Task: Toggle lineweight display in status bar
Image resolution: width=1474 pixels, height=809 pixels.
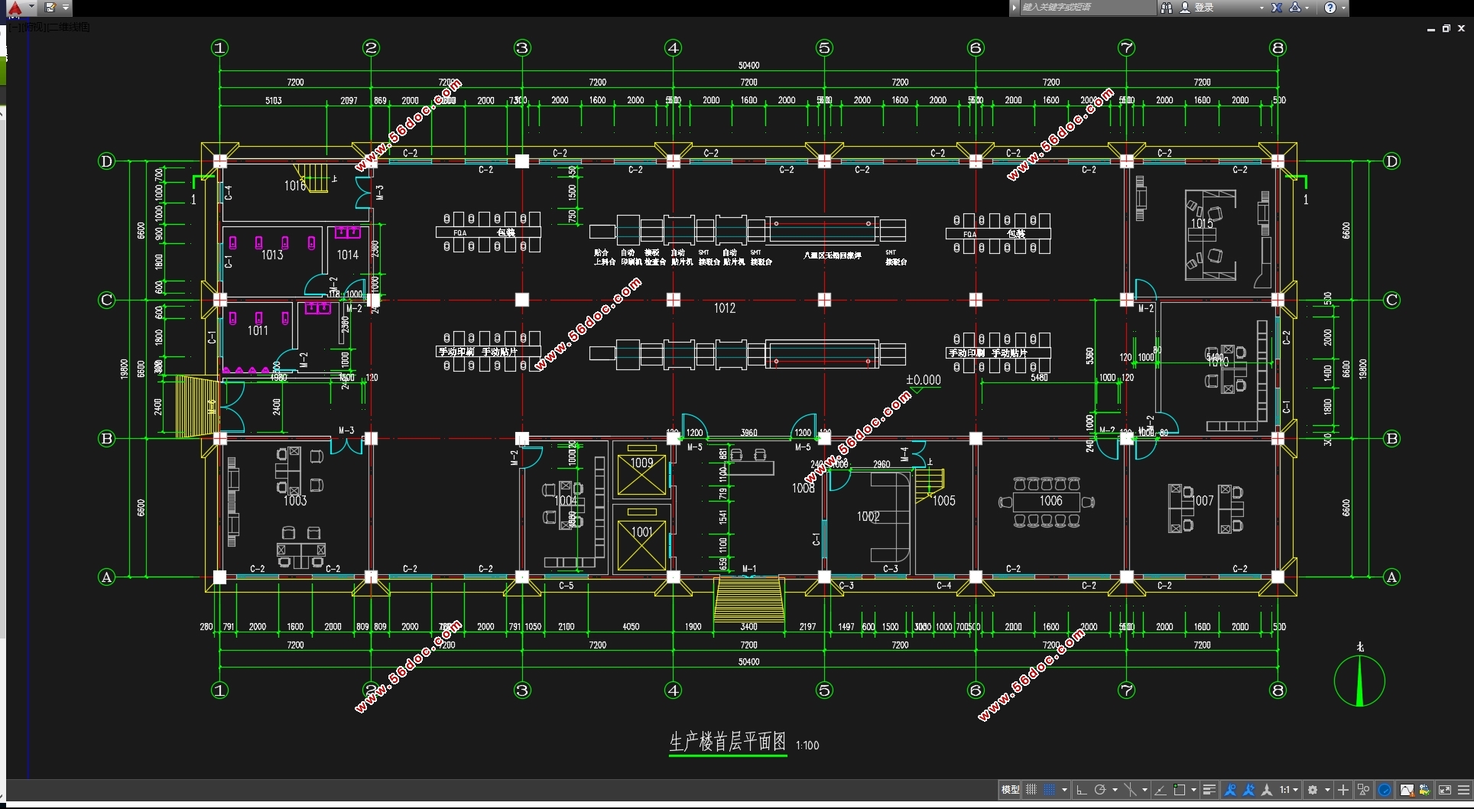Action: 1209,790
